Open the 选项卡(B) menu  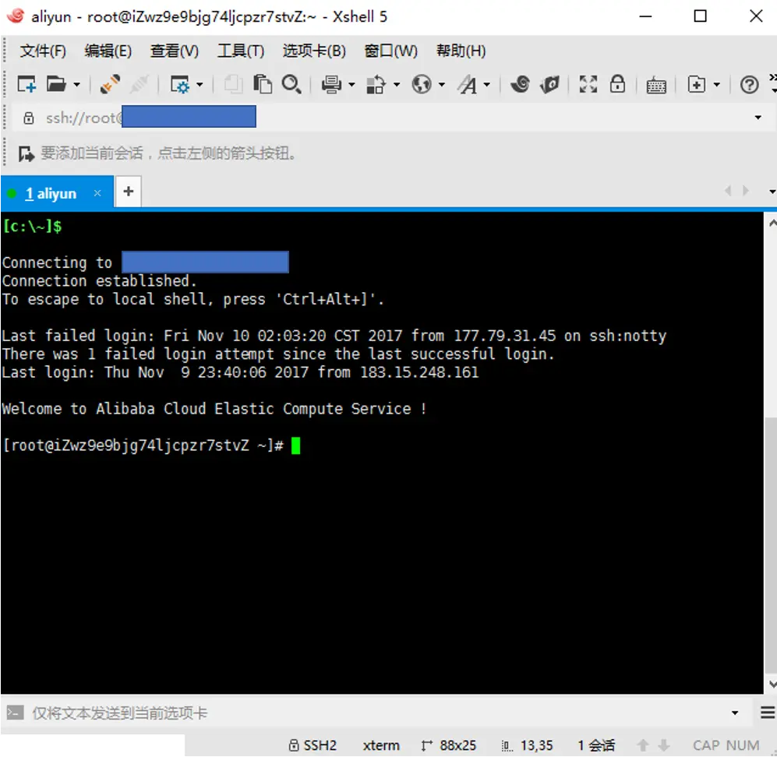coord(314,51)
